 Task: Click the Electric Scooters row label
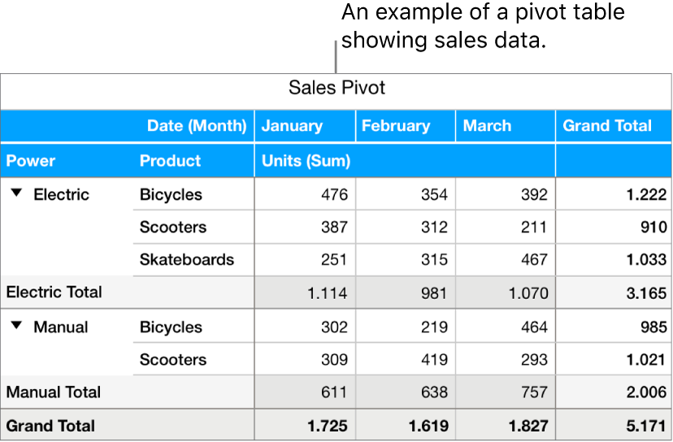point(173,227)
